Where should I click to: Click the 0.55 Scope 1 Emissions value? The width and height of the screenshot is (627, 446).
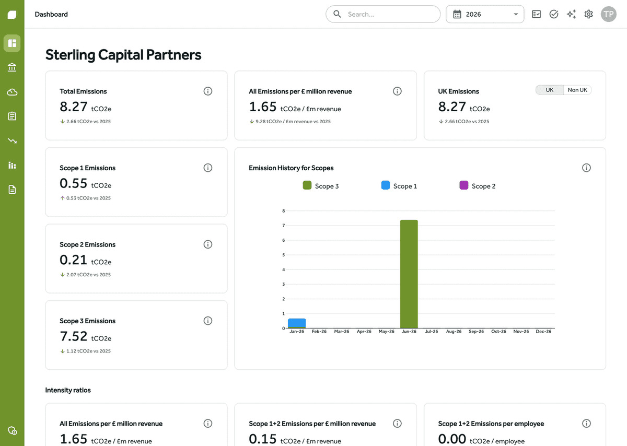tap(74, 183)
